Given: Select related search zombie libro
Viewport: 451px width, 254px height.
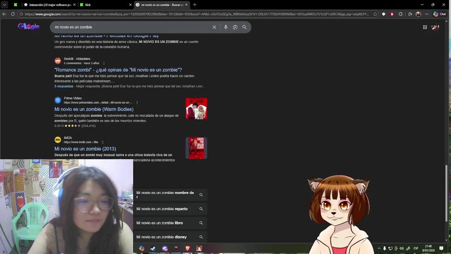Looking at the screenshot, I should 170,223.
